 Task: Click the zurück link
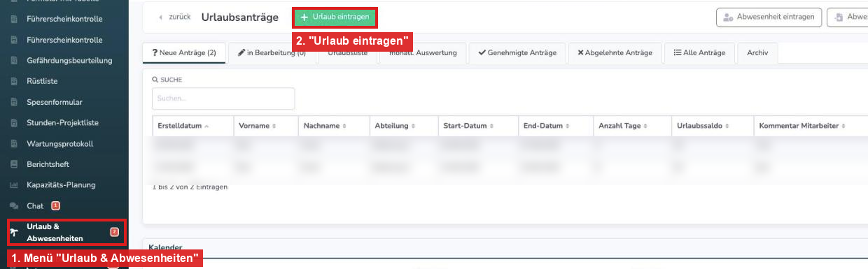point(180,17)
